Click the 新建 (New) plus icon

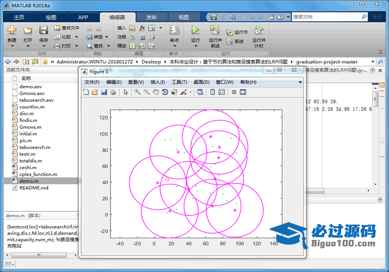pos(11,30)
